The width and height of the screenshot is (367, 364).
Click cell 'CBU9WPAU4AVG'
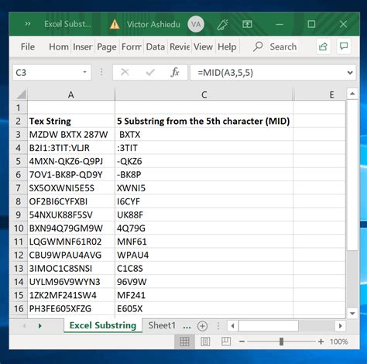71,255
